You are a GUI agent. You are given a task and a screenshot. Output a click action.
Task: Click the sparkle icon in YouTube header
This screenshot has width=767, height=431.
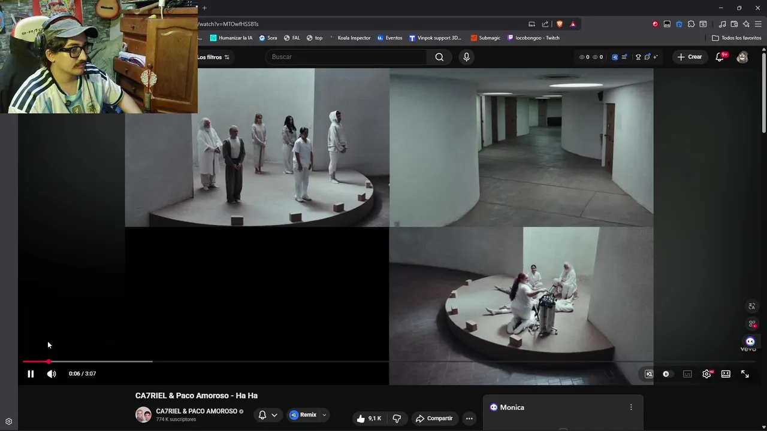click(656, 57)
